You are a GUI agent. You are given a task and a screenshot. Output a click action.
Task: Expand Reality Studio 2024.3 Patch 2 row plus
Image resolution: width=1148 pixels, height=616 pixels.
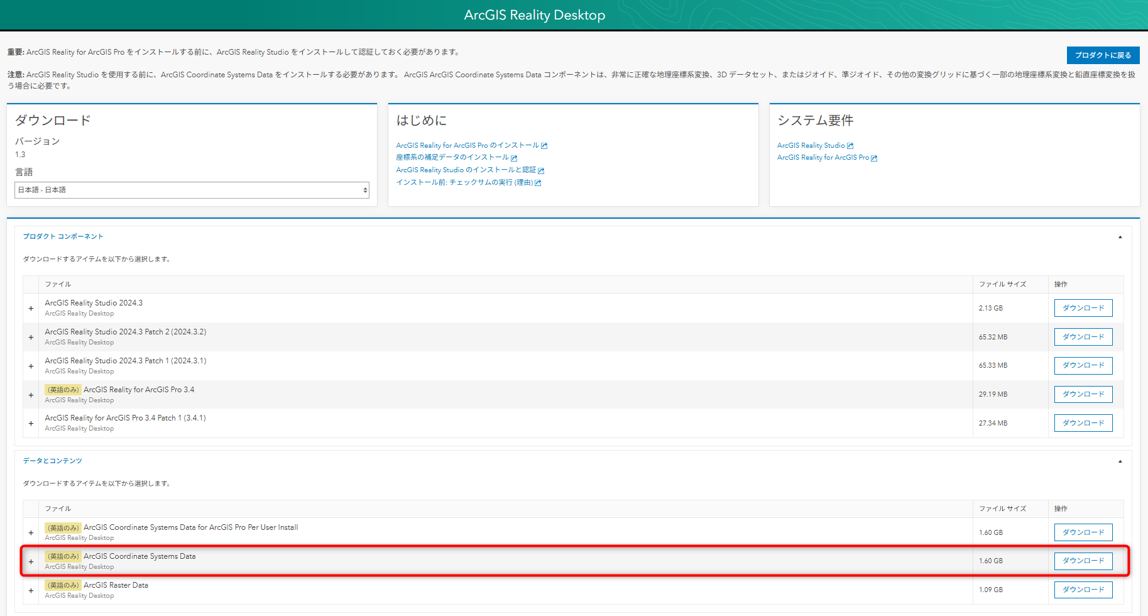click(x=31, y=338)
